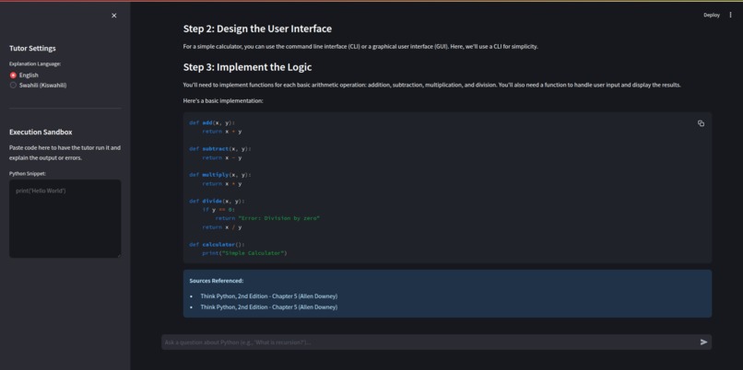Click the Tutor Settings heading
This screenshot has width=743, height=370.
(x=32, y=48)
